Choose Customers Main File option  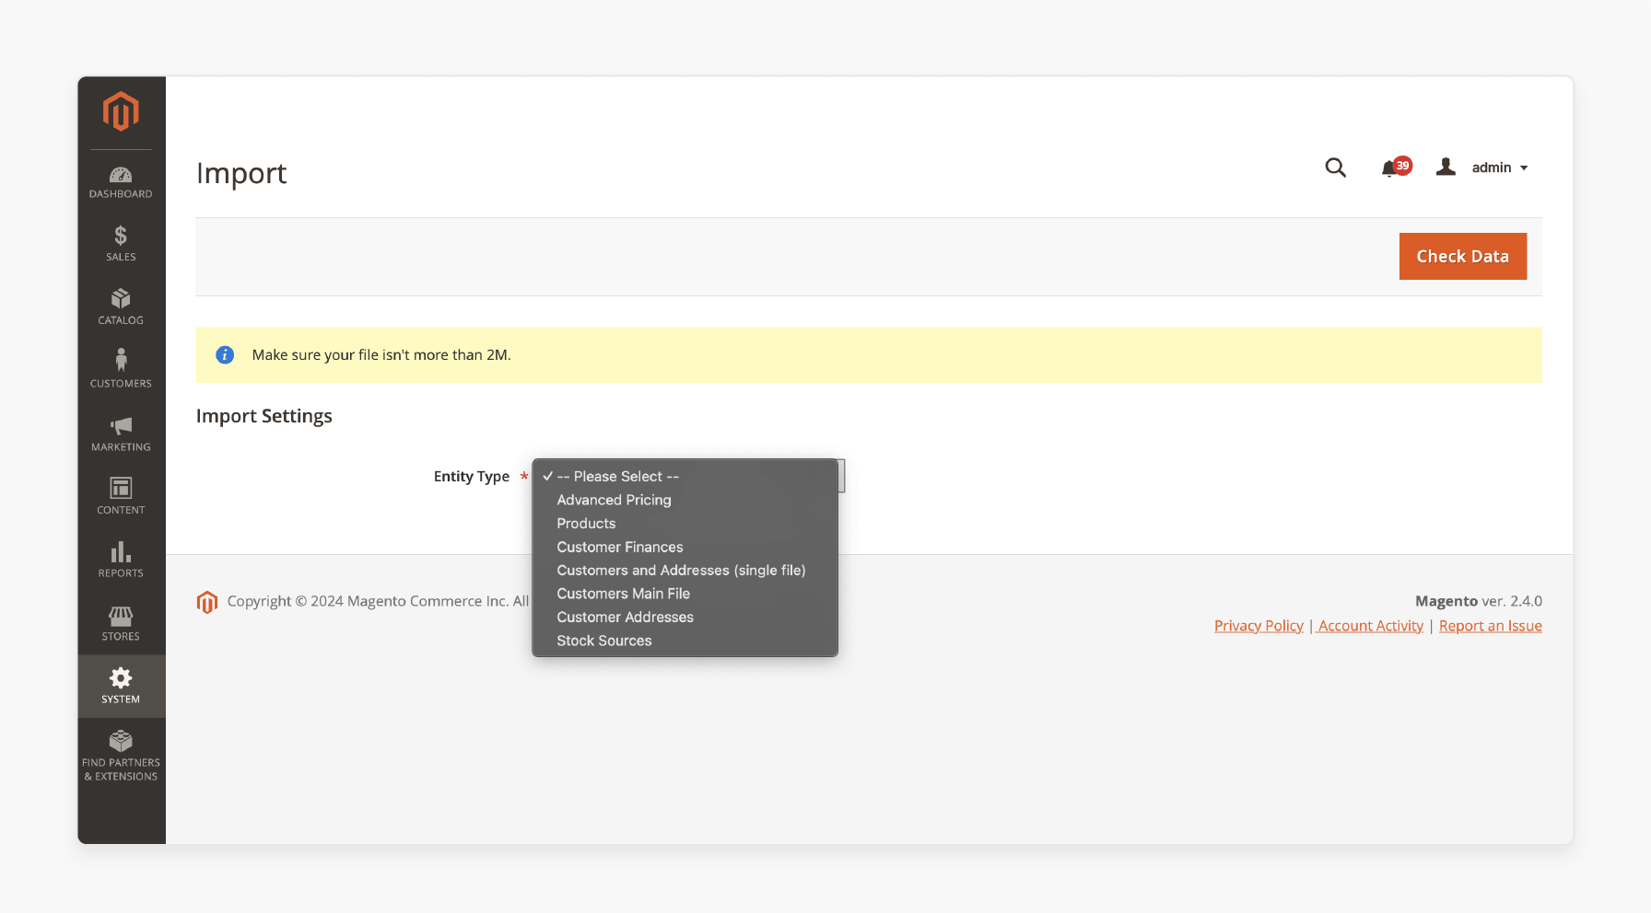(685, 594)
